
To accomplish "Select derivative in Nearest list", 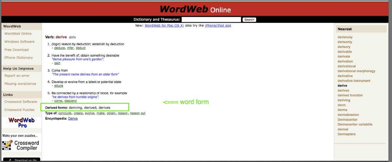I will point(345,76).
